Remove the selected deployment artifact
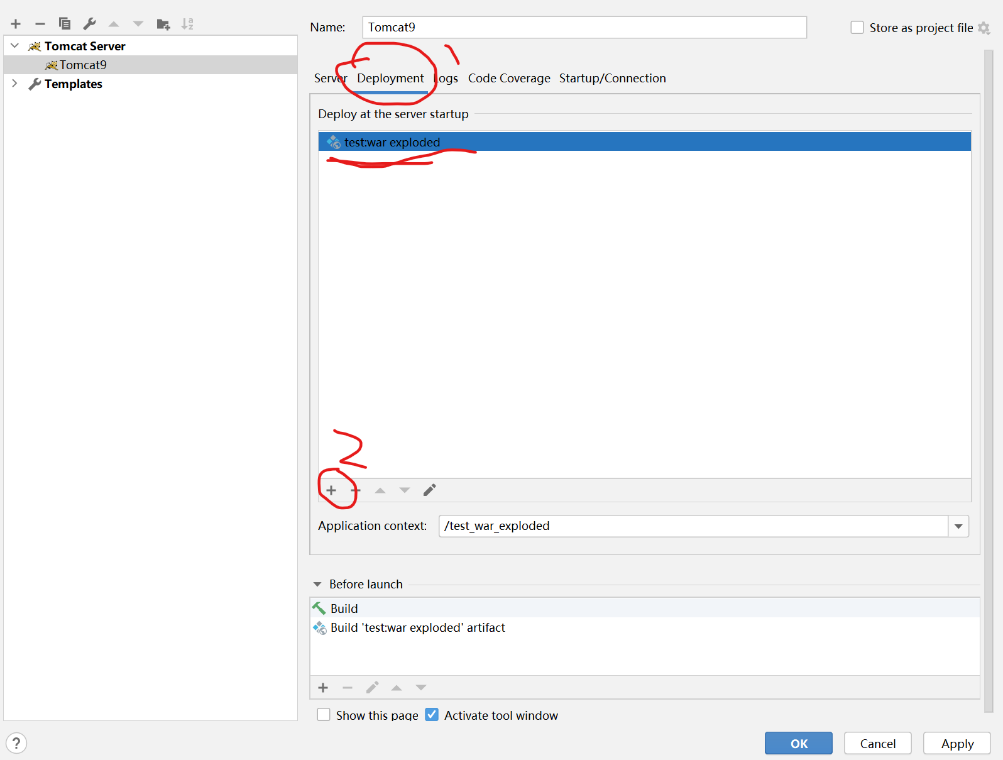1003x760 pixels. tap(356, 490)
